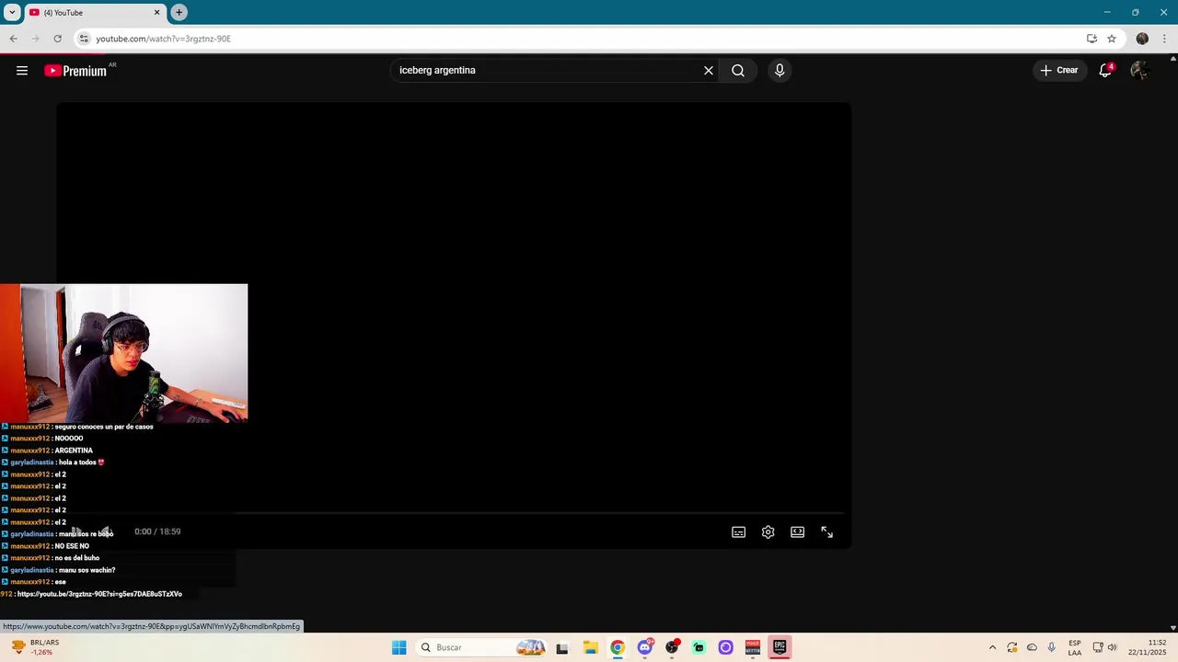Run search with the magnifier button
1178x662 pixels.
pos(738,71)
